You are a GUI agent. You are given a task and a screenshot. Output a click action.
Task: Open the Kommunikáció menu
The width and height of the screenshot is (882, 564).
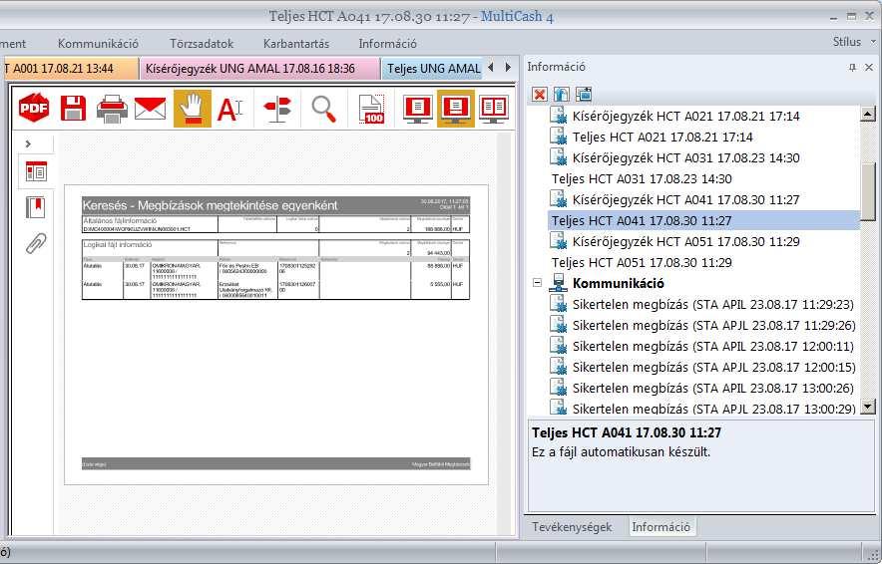click(98, 43)
